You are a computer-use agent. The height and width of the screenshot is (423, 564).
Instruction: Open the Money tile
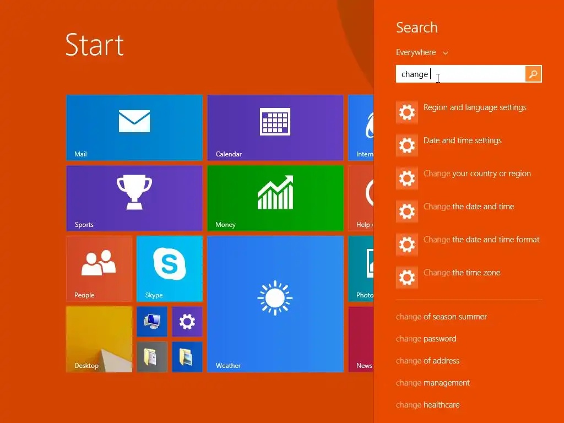275,198
